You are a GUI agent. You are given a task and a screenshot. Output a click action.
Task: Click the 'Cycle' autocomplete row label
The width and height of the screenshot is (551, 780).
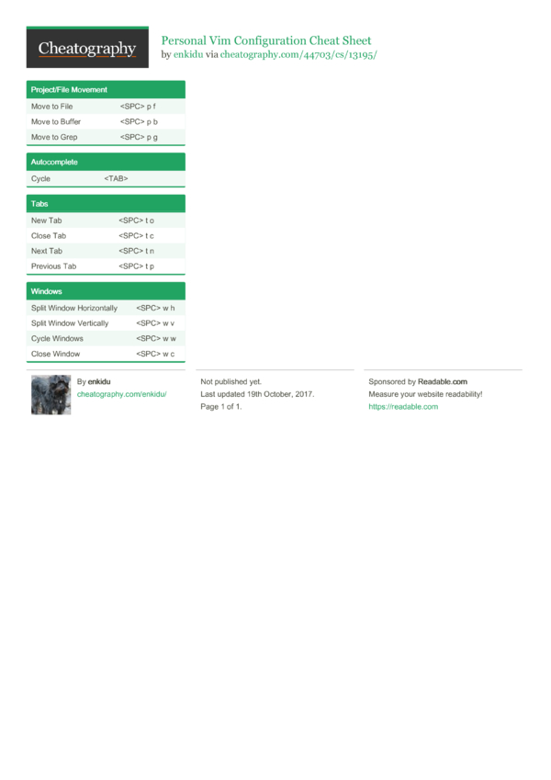[40, 178]
